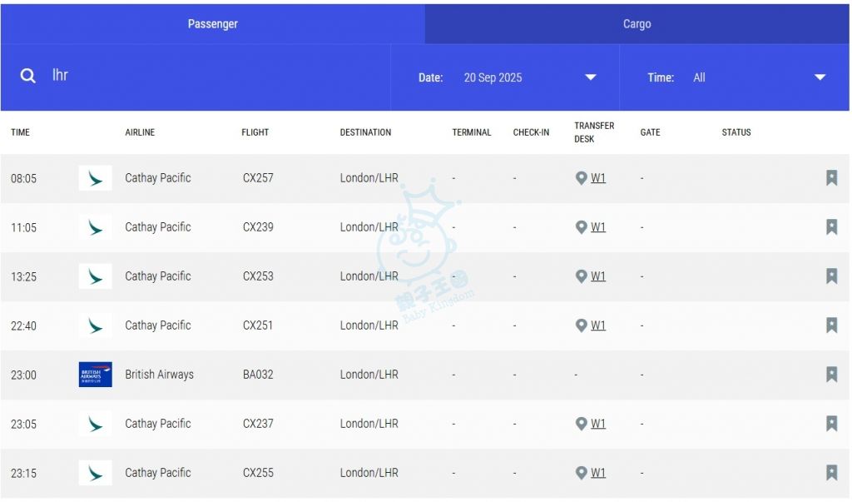The image size is (852, 502).
Task: Click map pin icon for CX255 transfer desk
Action: coord(582,473)
